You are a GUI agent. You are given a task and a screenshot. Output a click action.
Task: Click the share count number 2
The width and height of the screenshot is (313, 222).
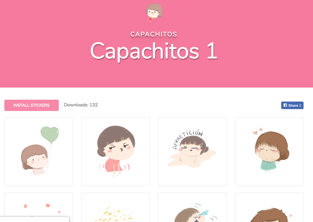[300, 105]
